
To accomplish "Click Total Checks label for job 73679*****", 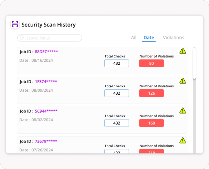I will (115, 146).
